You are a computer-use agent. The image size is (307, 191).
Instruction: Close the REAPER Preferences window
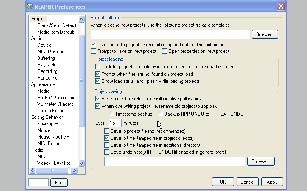click(280, 7)
